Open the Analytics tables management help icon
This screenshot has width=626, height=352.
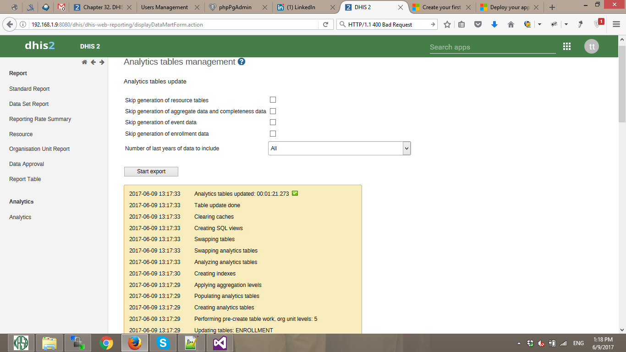242,61
